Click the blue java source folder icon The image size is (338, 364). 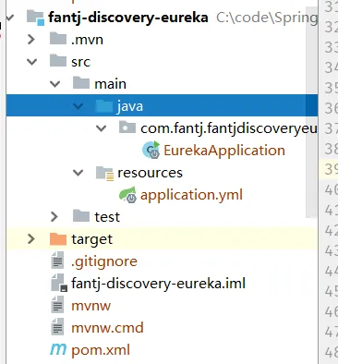click(x=104, y=105)
